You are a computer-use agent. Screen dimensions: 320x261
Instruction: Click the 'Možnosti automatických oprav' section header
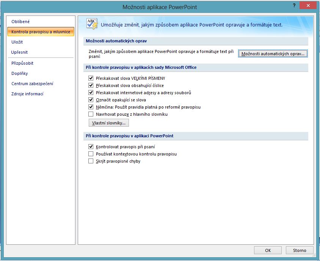point(116,41)
